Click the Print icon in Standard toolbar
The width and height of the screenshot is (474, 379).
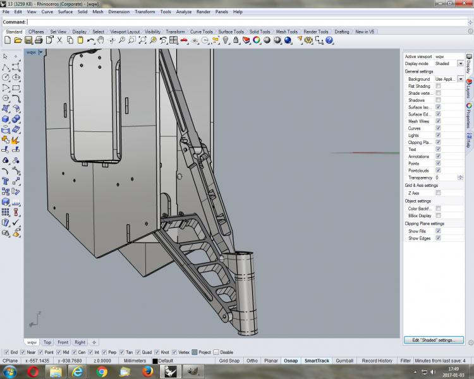click(x=39, y=40)
